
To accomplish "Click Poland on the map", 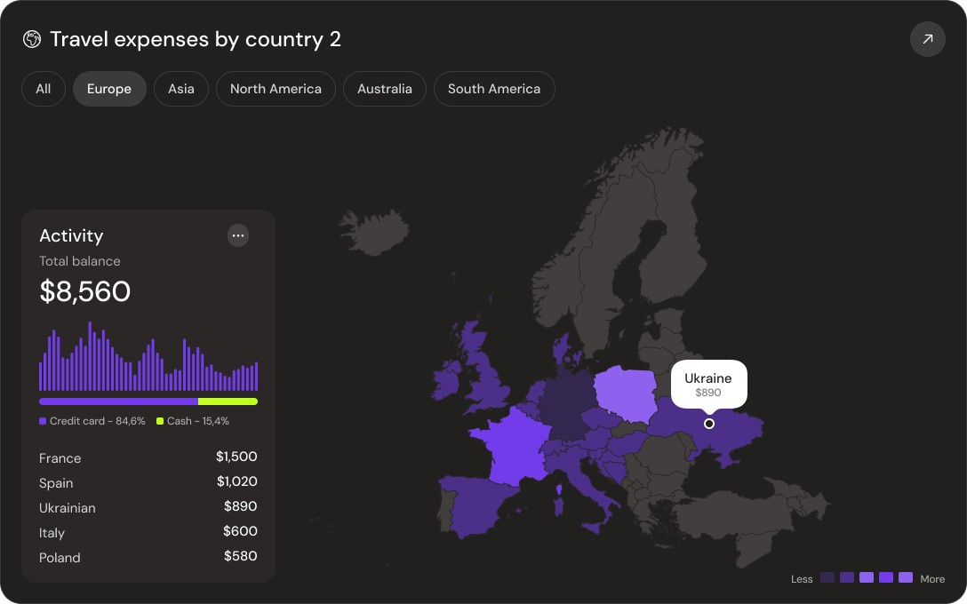I will pyautogui.click(x=626, y=393).
